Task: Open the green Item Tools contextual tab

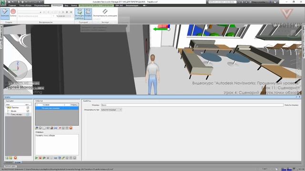Action: point(96,5)
